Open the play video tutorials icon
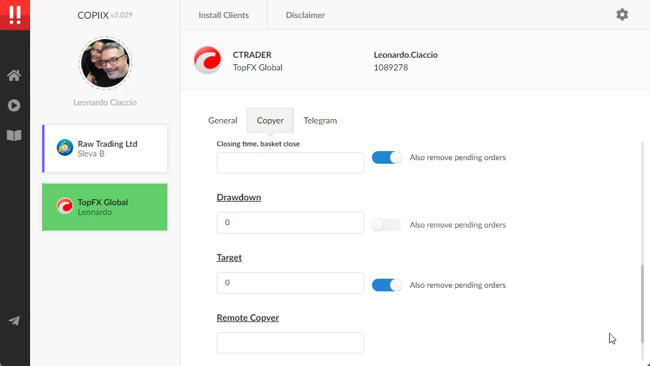Viewport: 650px width, 366px height. pos(14,105)
